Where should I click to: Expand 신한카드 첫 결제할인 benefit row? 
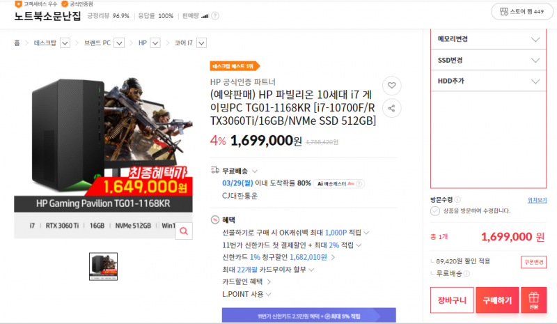[x=359, y=245]
